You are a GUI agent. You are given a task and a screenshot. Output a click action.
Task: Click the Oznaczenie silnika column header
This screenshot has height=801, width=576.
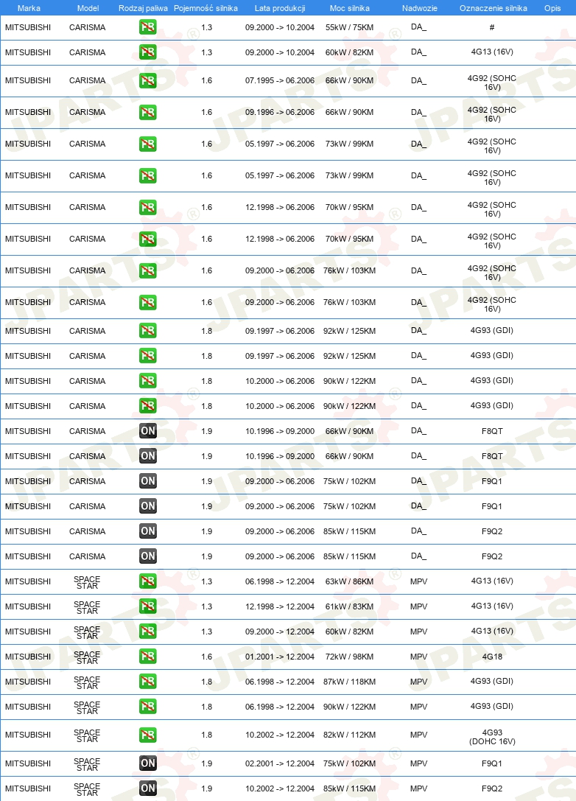point(494,8)
